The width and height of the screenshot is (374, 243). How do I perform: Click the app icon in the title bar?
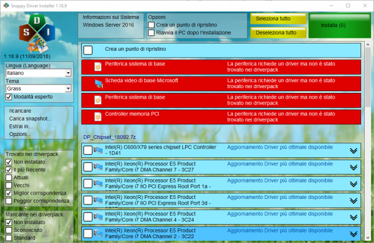(6, 6)
